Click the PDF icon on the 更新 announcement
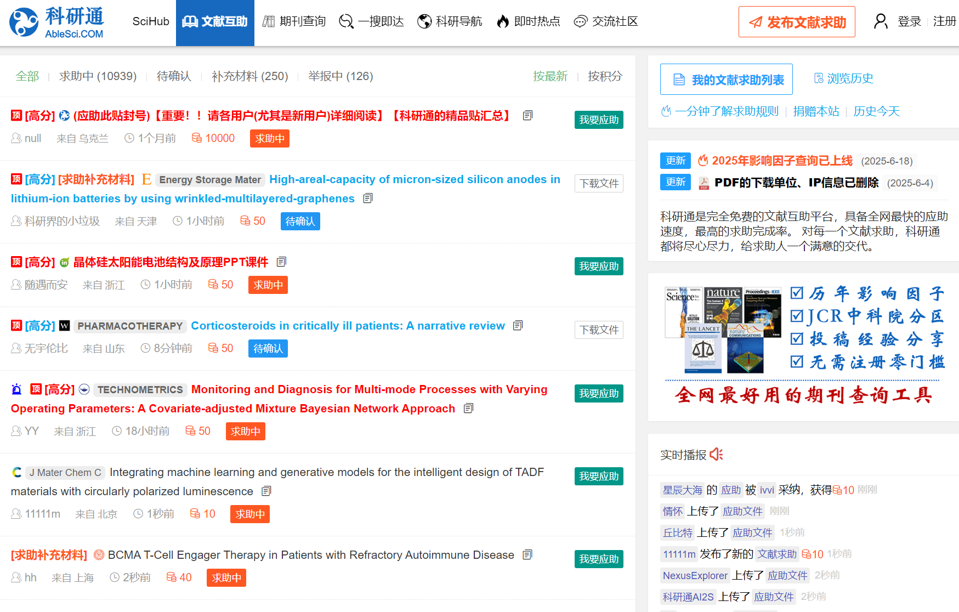Image resolution: width=959 pixels, height=612 pixels. coord(703,183)
